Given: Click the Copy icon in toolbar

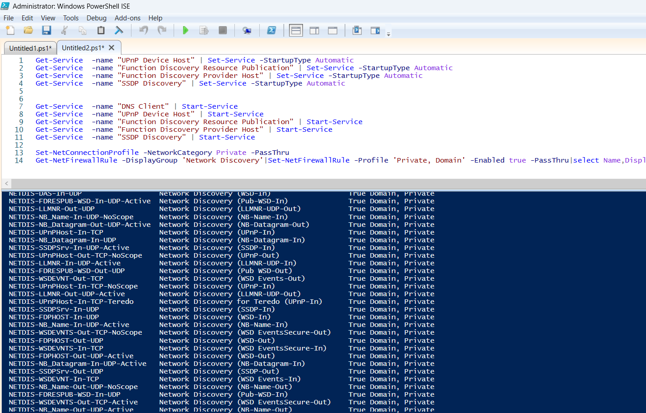Looking at the screenshot, I should point(83,30).
